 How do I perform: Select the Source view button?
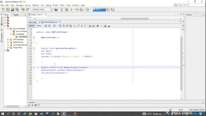coord(32,26)
